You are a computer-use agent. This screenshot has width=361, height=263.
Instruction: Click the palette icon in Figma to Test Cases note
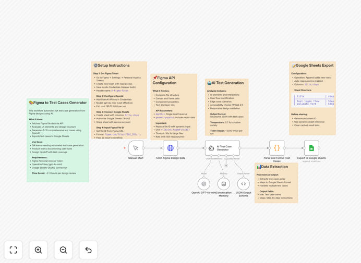pyautogui.click(x=31, y=103)
